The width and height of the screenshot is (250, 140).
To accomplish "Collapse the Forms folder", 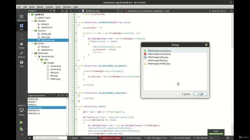I will pos(32,44).
